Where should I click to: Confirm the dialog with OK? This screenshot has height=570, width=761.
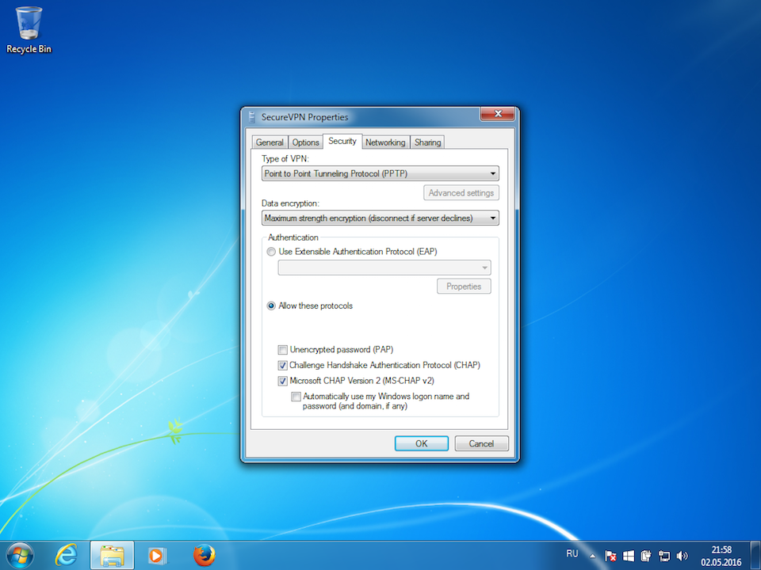coord(421,443)
